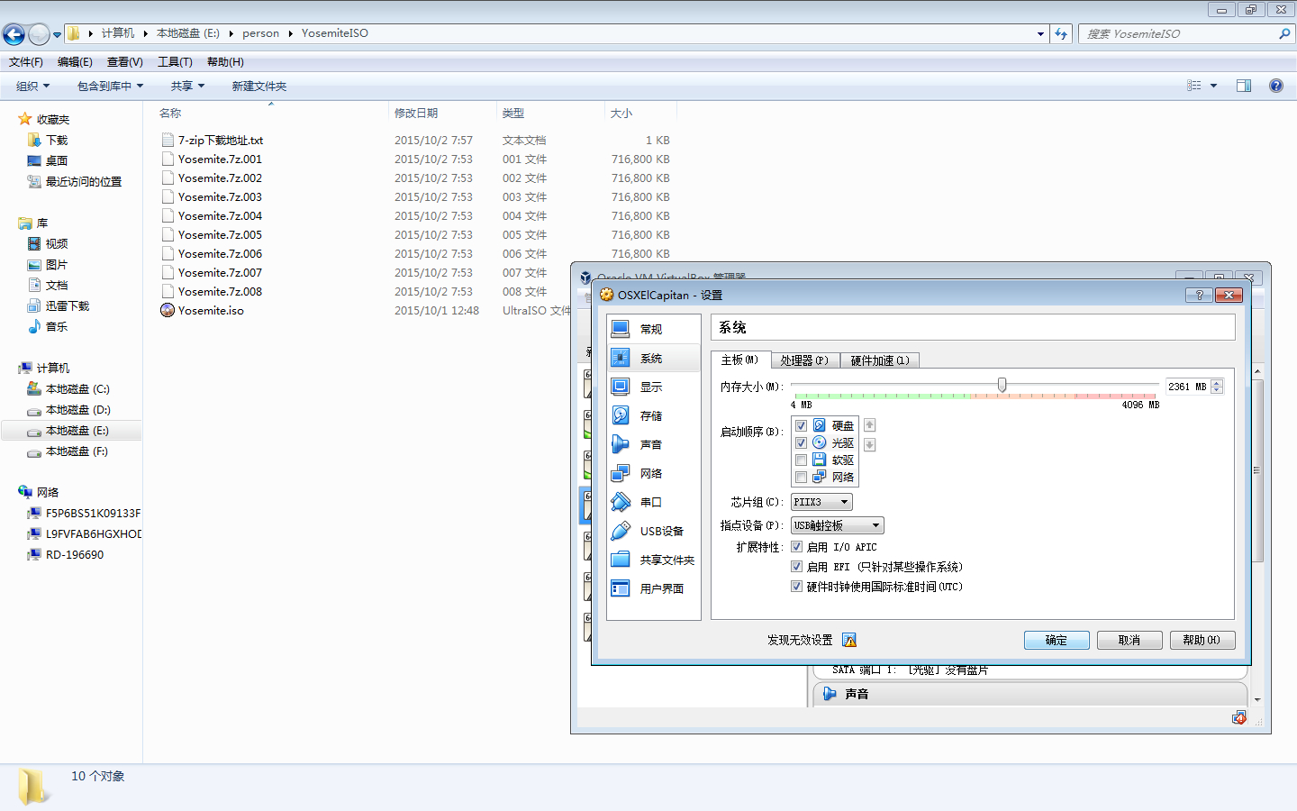This screenshot has width=1297, height=811.
Task: Click the 7-zip下载地址.txt file icon
Action: coord(168,140)
